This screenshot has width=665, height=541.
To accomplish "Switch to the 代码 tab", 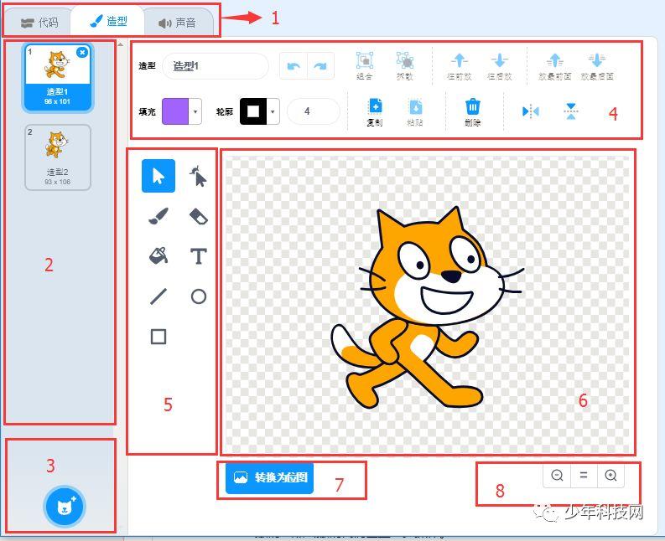I will click(x=39, y=22).
